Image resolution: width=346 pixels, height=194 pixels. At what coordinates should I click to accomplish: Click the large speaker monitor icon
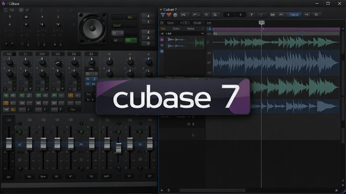93,28
